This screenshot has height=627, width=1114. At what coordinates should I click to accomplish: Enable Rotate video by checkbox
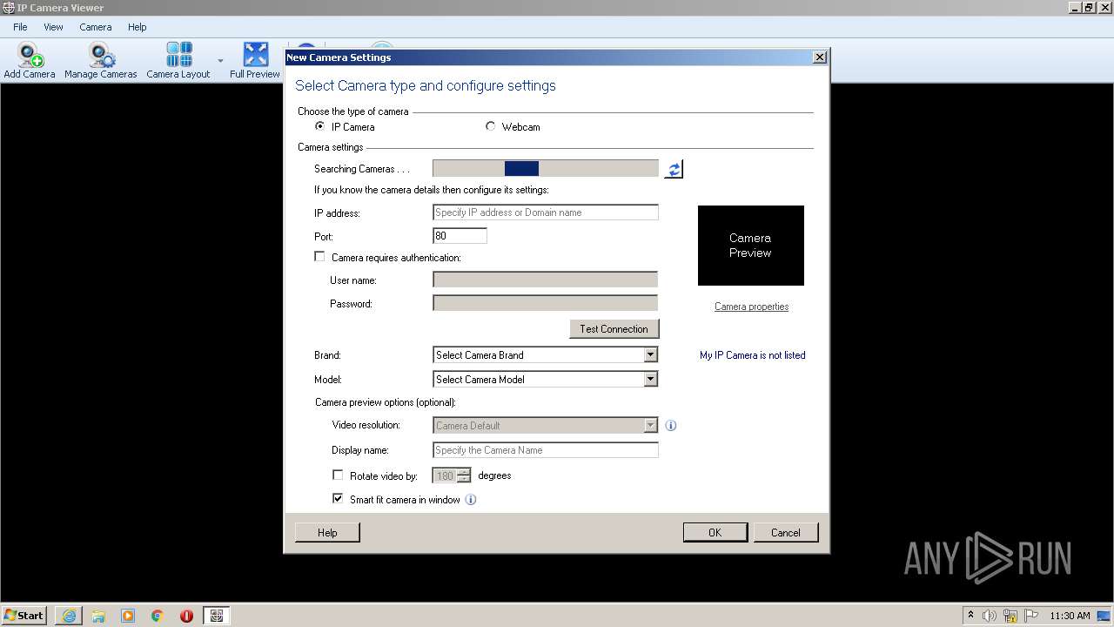click(x=338, y=475)
